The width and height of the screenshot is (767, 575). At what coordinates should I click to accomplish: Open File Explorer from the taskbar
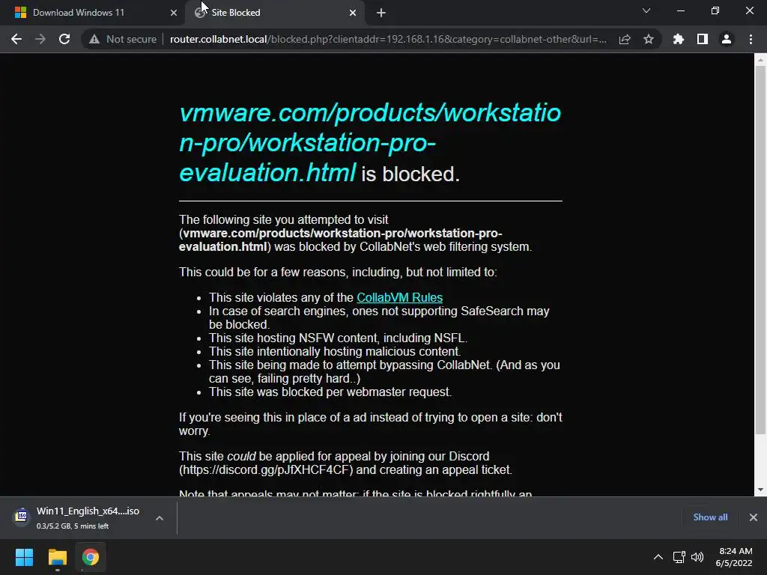pyautogui.click(x=57, y=557)
